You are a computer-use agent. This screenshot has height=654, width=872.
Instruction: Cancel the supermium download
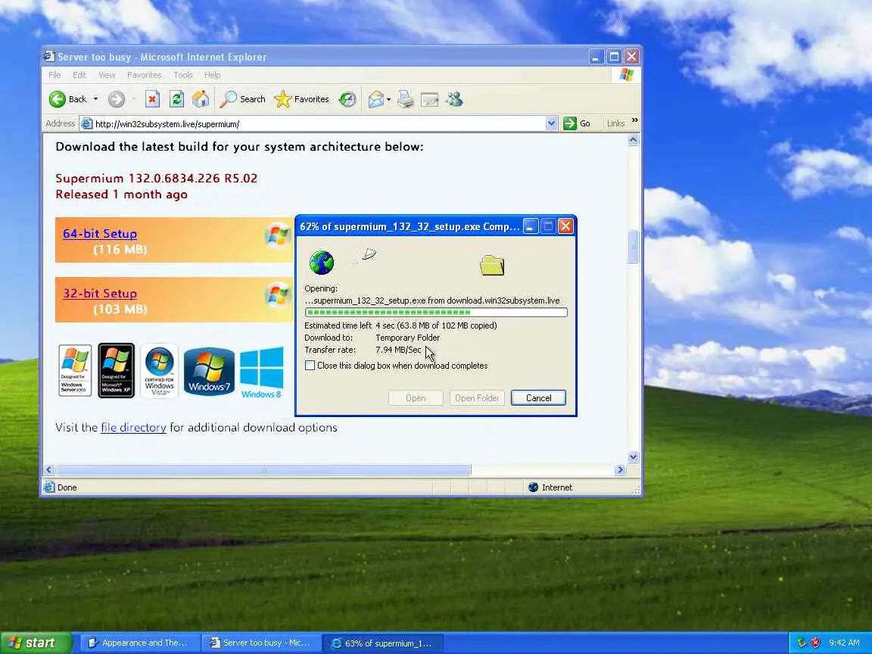click(x=538, y=397)
